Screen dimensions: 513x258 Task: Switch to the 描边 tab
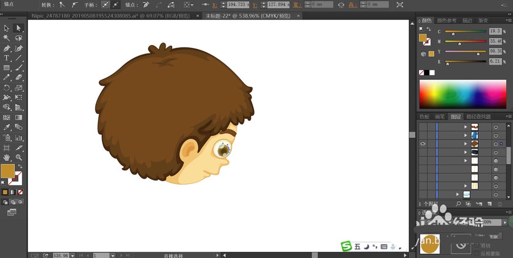467,20
